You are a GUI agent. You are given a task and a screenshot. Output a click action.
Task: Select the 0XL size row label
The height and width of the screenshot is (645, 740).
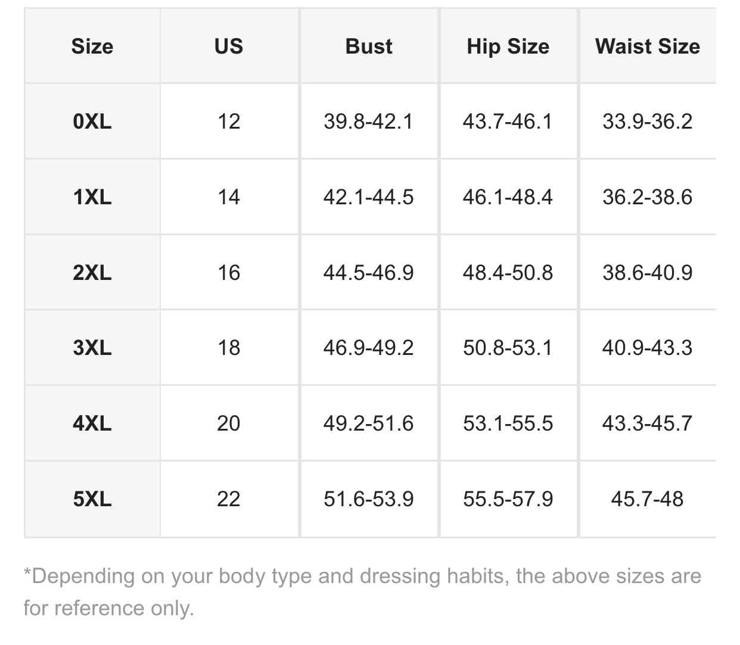92,121
